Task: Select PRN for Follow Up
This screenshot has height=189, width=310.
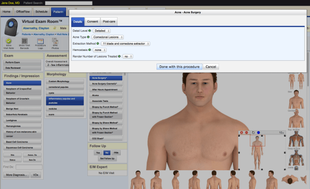Action: [x=116, y=153]
